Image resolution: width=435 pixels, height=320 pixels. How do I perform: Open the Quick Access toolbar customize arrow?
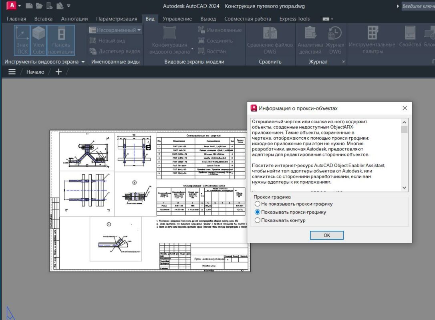click(x=68, y=6)
